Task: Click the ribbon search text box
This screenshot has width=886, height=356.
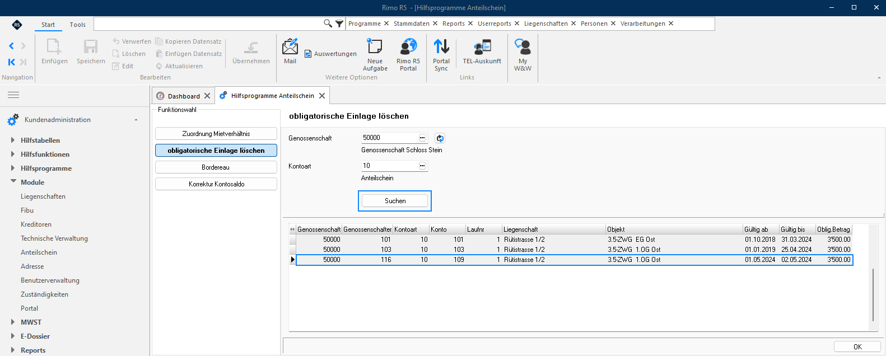Action: pos(208,24)
